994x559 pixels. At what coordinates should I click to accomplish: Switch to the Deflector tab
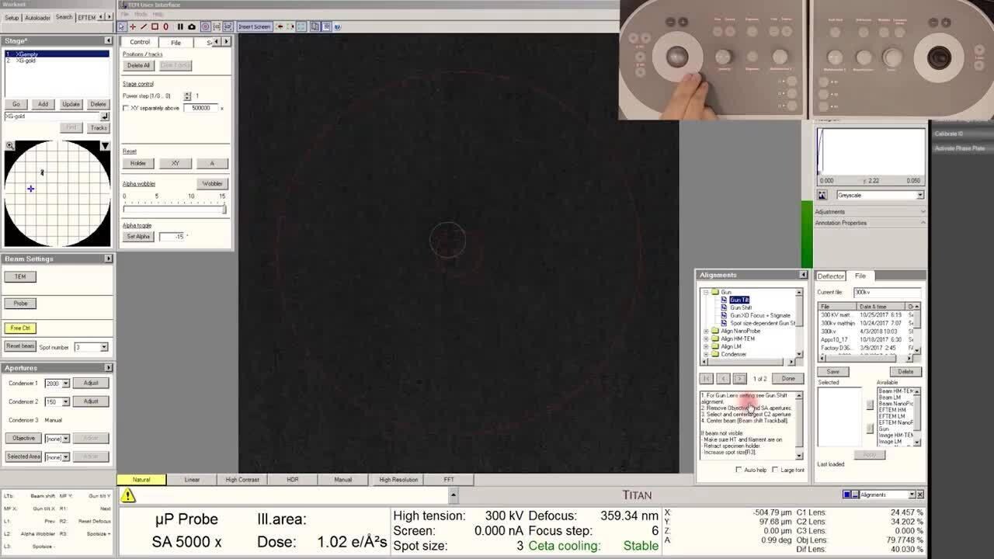coord(830,276)
